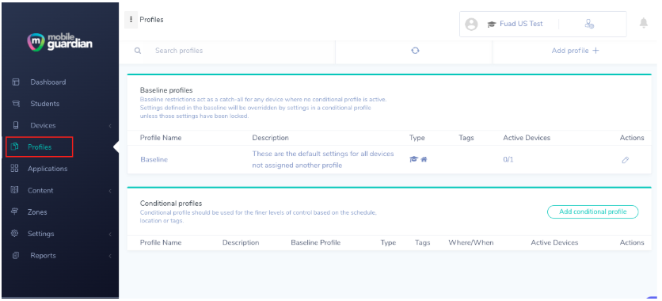Click Type header in Baseline profiles table
Screen dimensions: 662x301
click(x=417, y=138)
